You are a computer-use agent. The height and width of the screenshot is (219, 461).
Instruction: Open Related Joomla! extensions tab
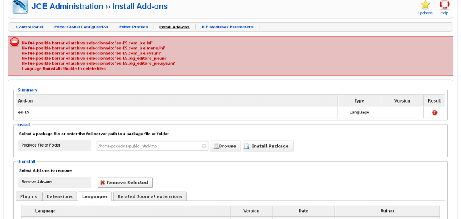click(150, 196)
